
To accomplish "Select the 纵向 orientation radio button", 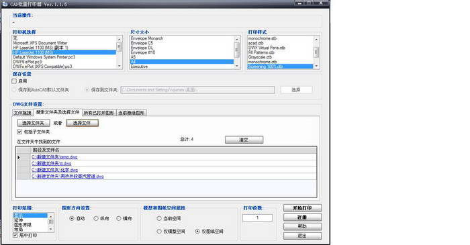I will point(96,218).
